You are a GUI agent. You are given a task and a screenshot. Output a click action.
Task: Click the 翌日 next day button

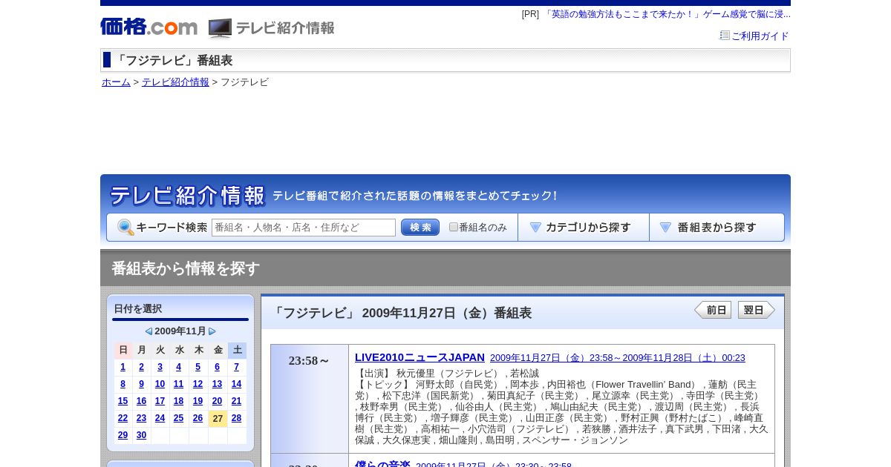coord(757,310)
